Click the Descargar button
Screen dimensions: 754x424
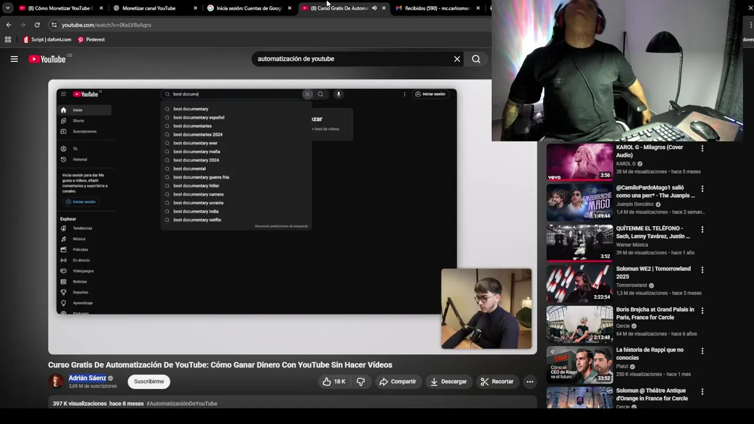click(448, 382)
